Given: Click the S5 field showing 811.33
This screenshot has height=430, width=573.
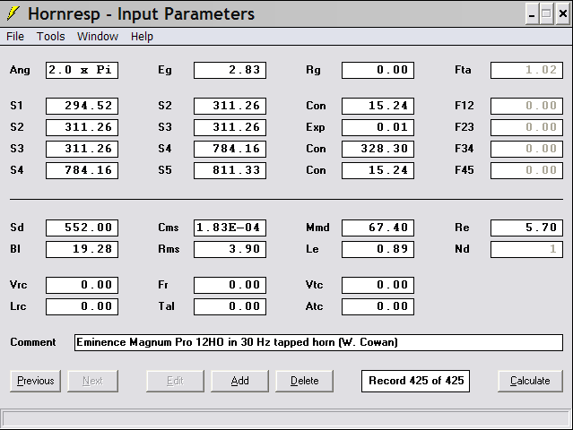Looking at the screenshot, I should 230,170.
